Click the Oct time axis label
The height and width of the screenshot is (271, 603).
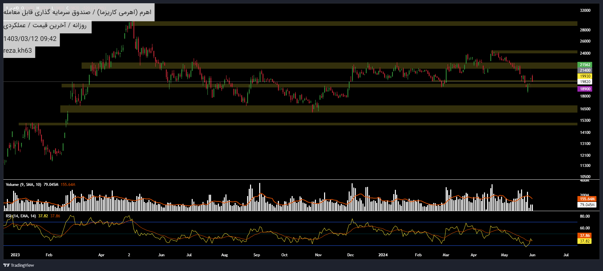284,255
